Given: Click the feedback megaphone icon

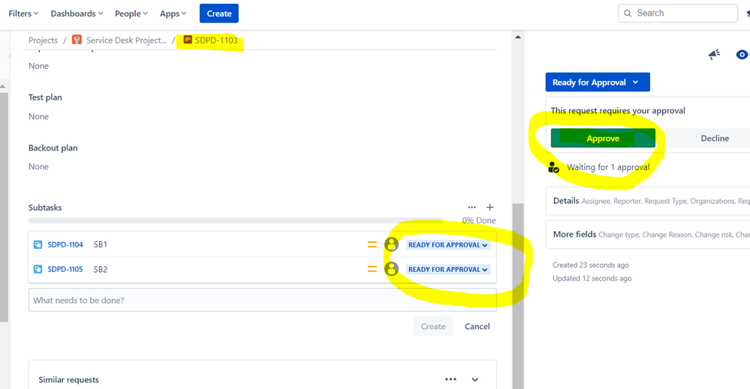Looking at the screenshot, I should [x=714, y=55].
